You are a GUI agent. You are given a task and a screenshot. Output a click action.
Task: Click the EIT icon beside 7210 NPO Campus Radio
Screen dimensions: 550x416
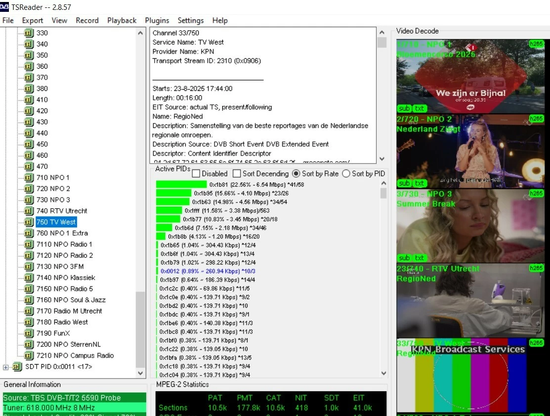click(x=29, y=355)
